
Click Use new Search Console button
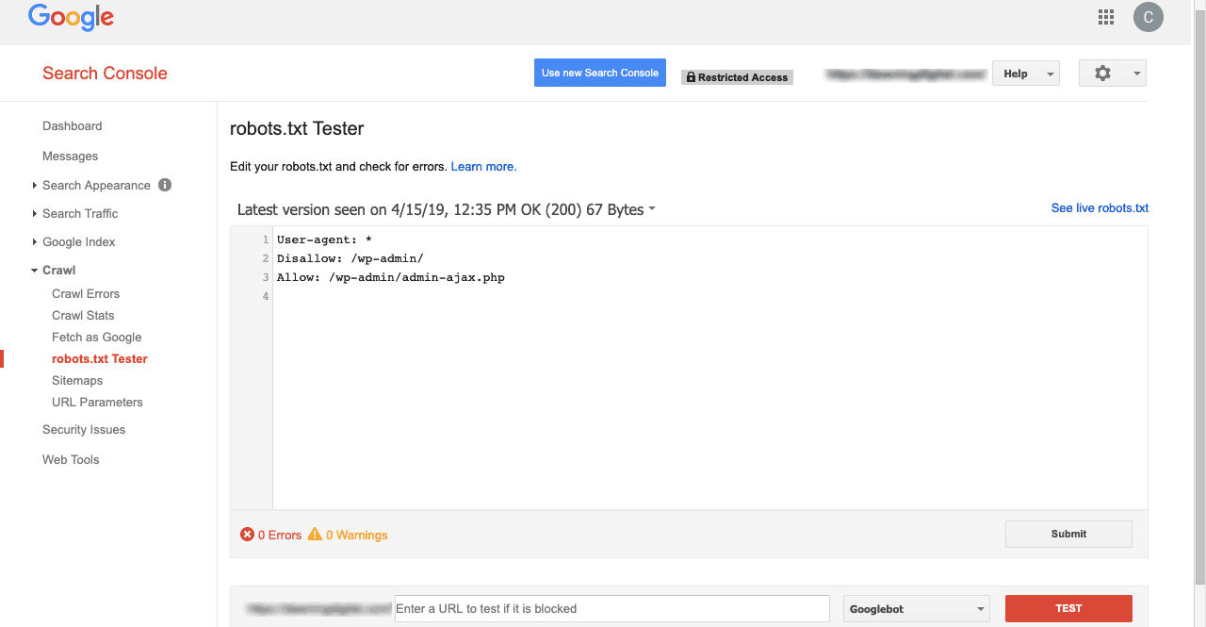coord(600,74)
